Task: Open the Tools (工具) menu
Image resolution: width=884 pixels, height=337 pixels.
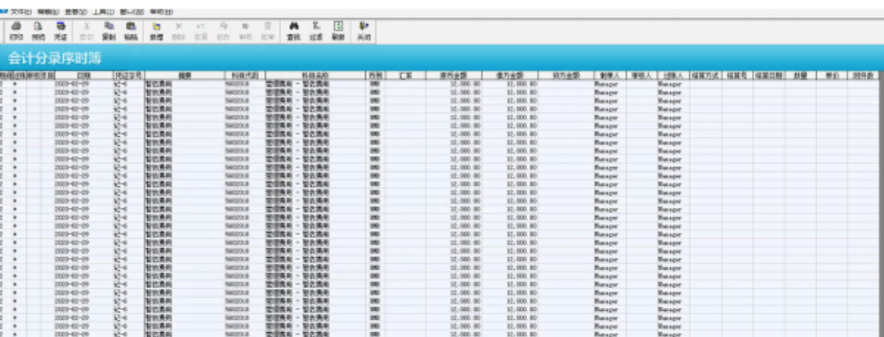Action: [103, 12]
